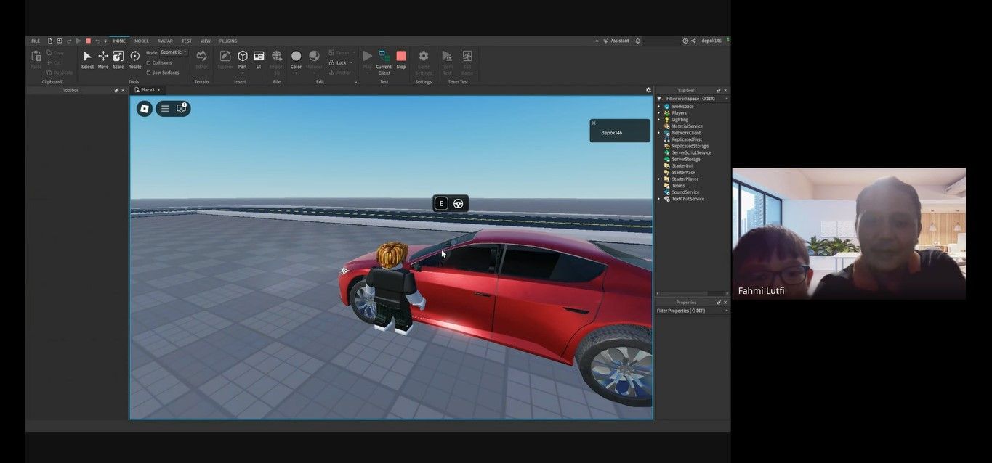The width and height of the screenshot is (992, 463).
Task: Click the Play test icon
Action: (367, 56)
